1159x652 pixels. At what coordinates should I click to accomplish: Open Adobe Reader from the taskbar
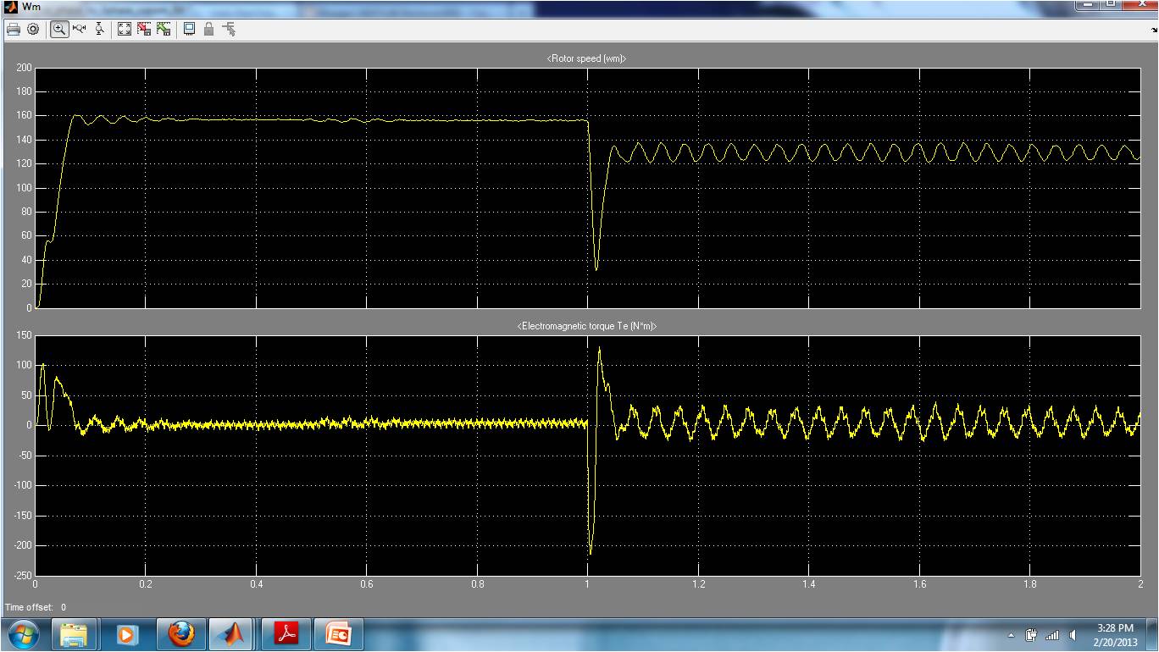click(286, 633)
